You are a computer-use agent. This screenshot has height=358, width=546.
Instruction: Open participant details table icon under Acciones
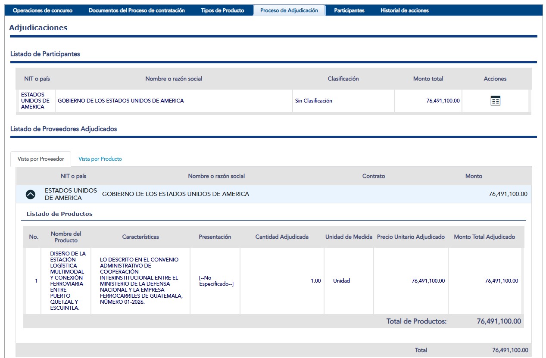pos(496,101)
